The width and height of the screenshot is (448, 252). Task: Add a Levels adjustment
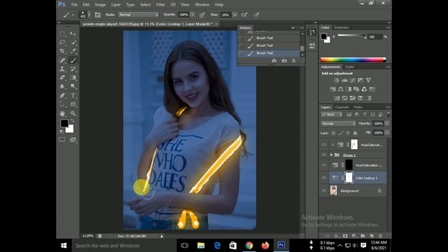click(345, 80)
